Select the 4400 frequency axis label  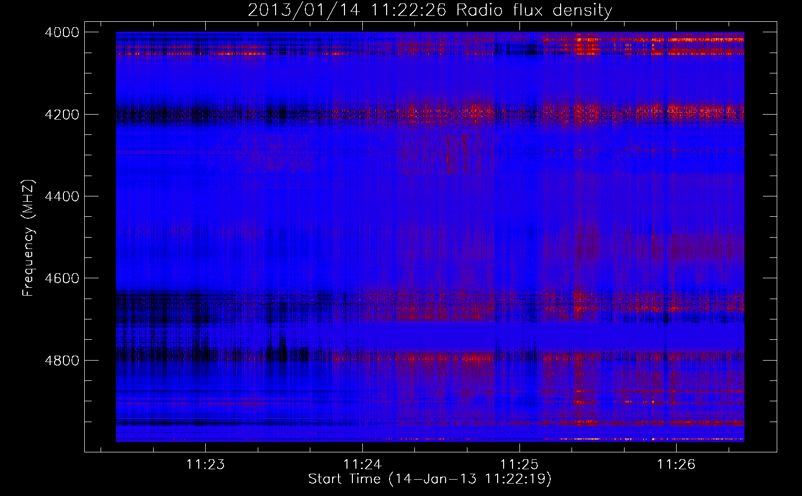(x=62, y=196)
